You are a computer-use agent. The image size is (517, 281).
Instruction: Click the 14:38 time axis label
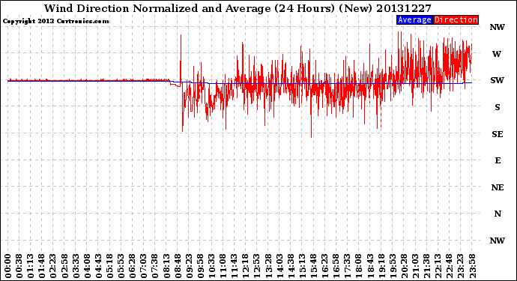click(x=291, y=266)
